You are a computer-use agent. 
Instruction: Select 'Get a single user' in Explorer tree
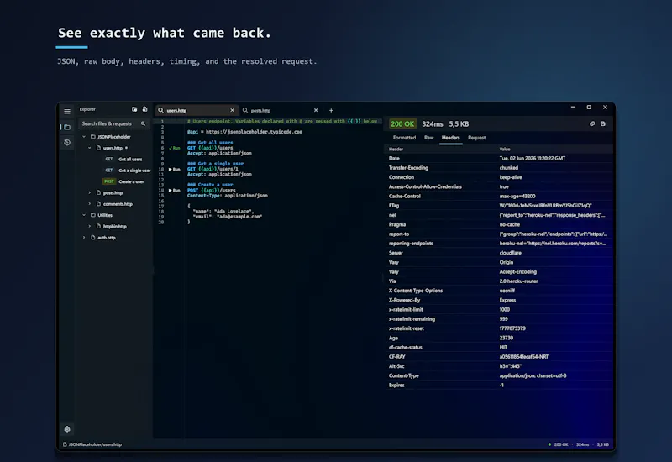click(x=134, y=171)
